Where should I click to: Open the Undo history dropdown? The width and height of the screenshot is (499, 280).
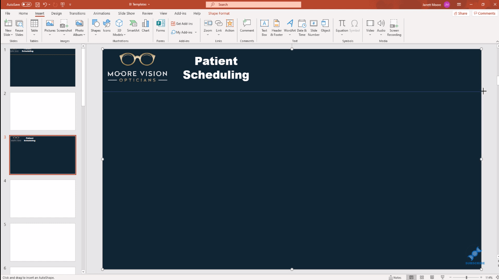coord(49,4)
